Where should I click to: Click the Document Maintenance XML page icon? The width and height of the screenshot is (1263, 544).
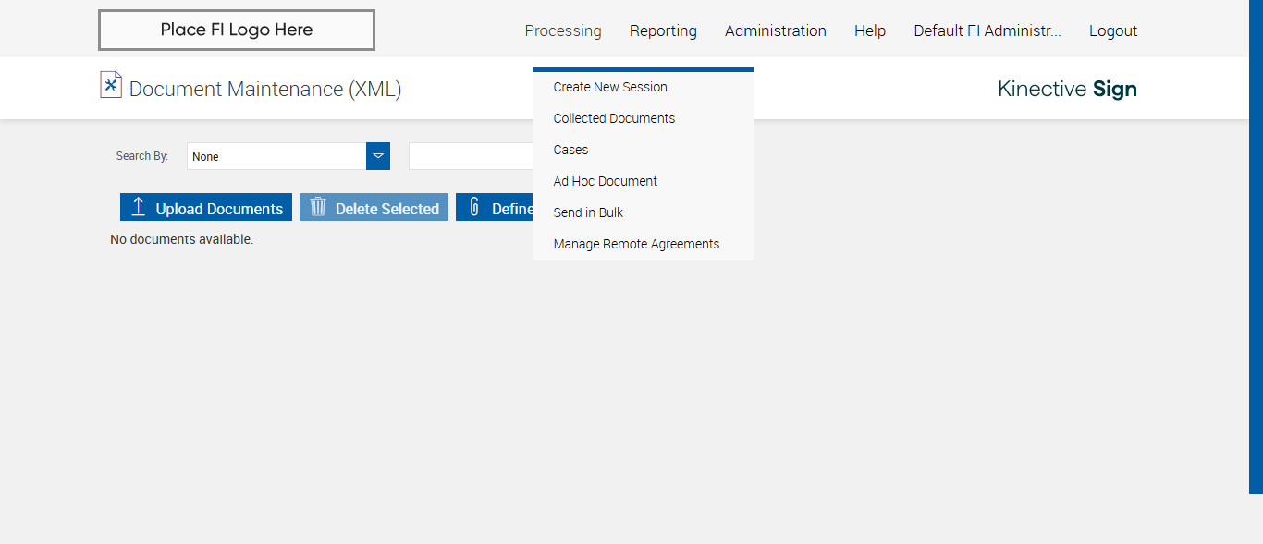pyautogui.click(x=111, y=85)
